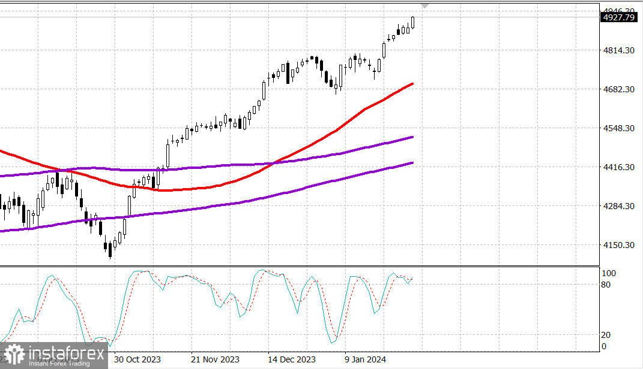This screenshot has height=369, width=643.
Task: Click the highlighted price tag 4927.79
Action: pyautogui.click(x=620, y=17)
